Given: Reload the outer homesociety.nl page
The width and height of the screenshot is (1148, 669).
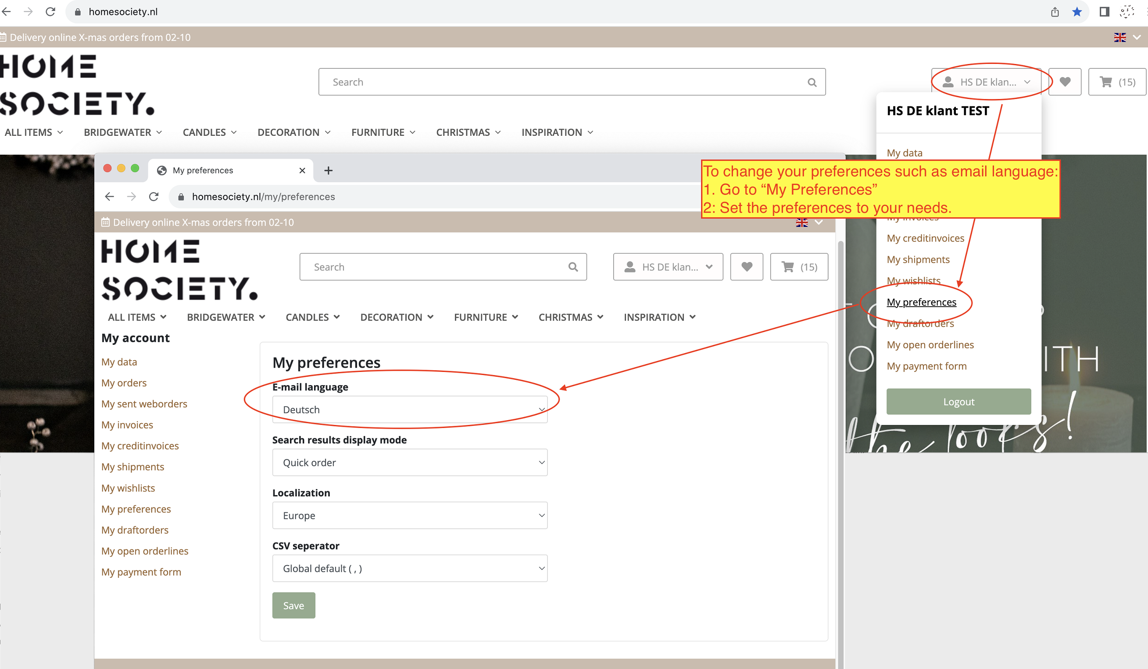Looking at the screenshot, I should [50, 12].
